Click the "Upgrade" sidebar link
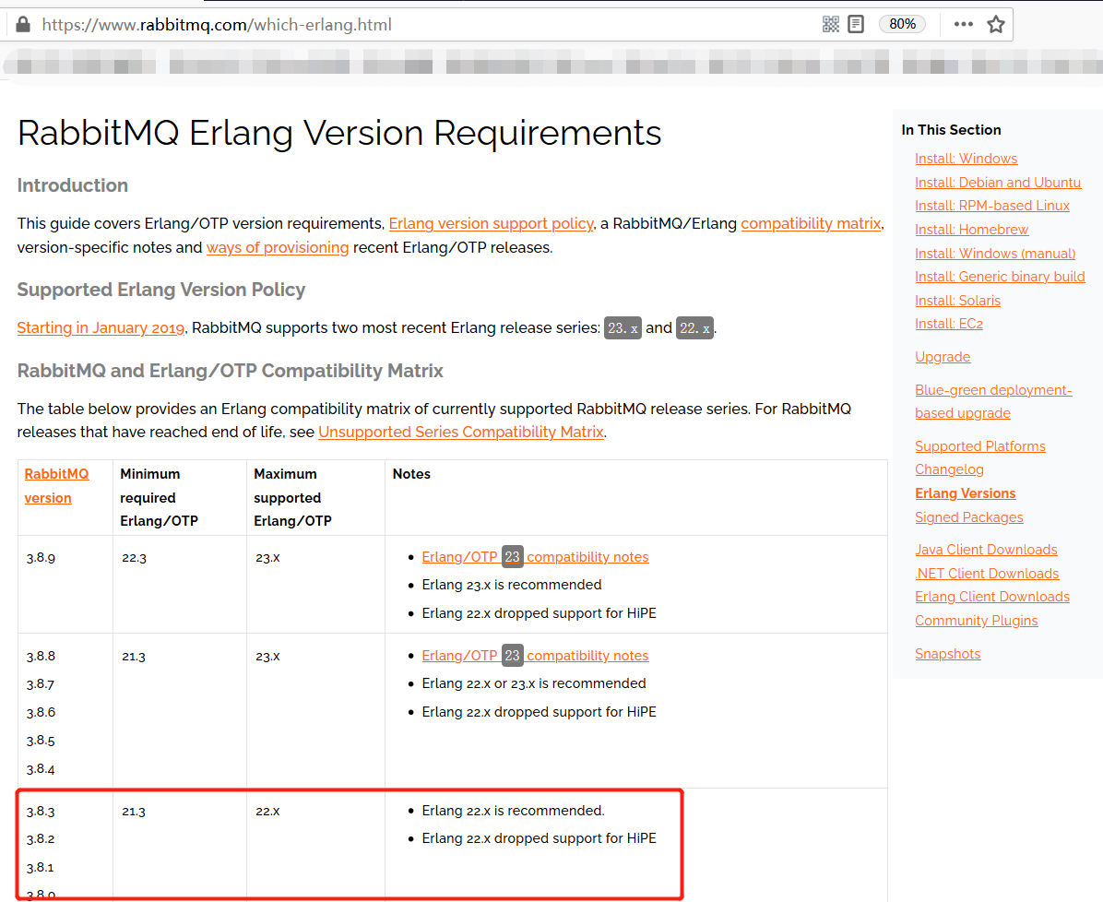 coord(943,356)
